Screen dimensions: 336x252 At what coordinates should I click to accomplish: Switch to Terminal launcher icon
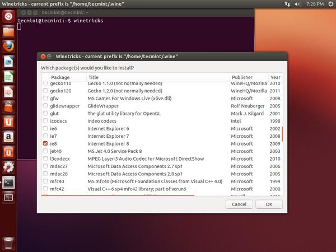pyautogui.click(x=8, y=183)
